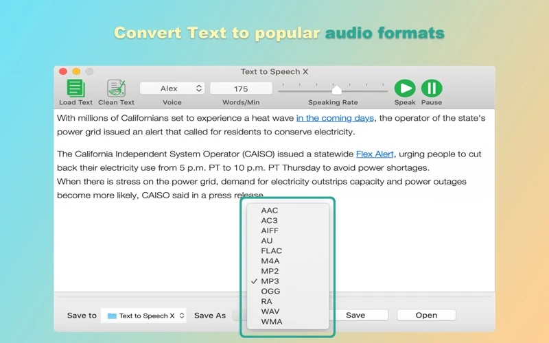Click the Words/Min field showing 175
The height and width of the screenshot is (343, 549).
(241, 88)
